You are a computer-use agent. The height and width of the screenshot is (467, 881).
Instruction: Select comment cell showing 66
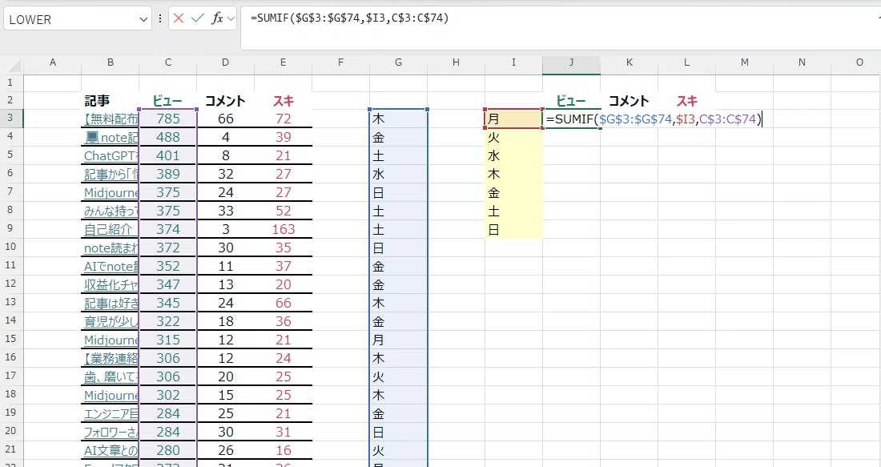pos(225,119)
